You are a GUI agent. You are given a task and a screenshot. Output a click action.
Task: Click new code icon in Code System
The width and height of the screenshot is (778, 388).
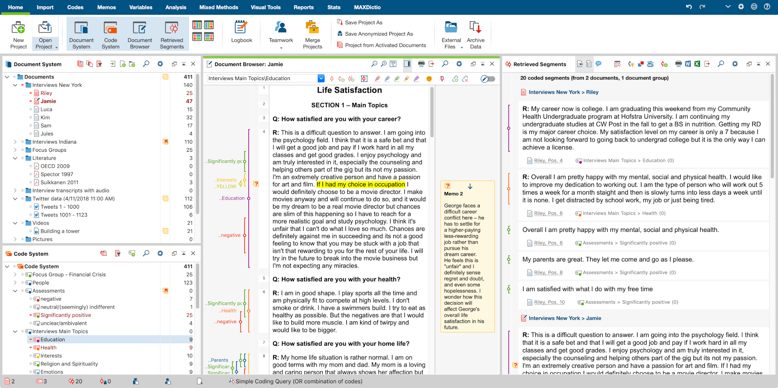pos(132,253)
